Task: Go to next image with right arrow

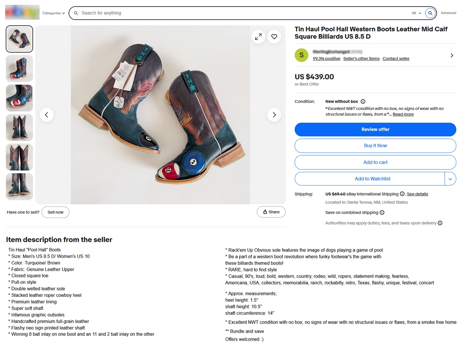Action: (274, 115)
